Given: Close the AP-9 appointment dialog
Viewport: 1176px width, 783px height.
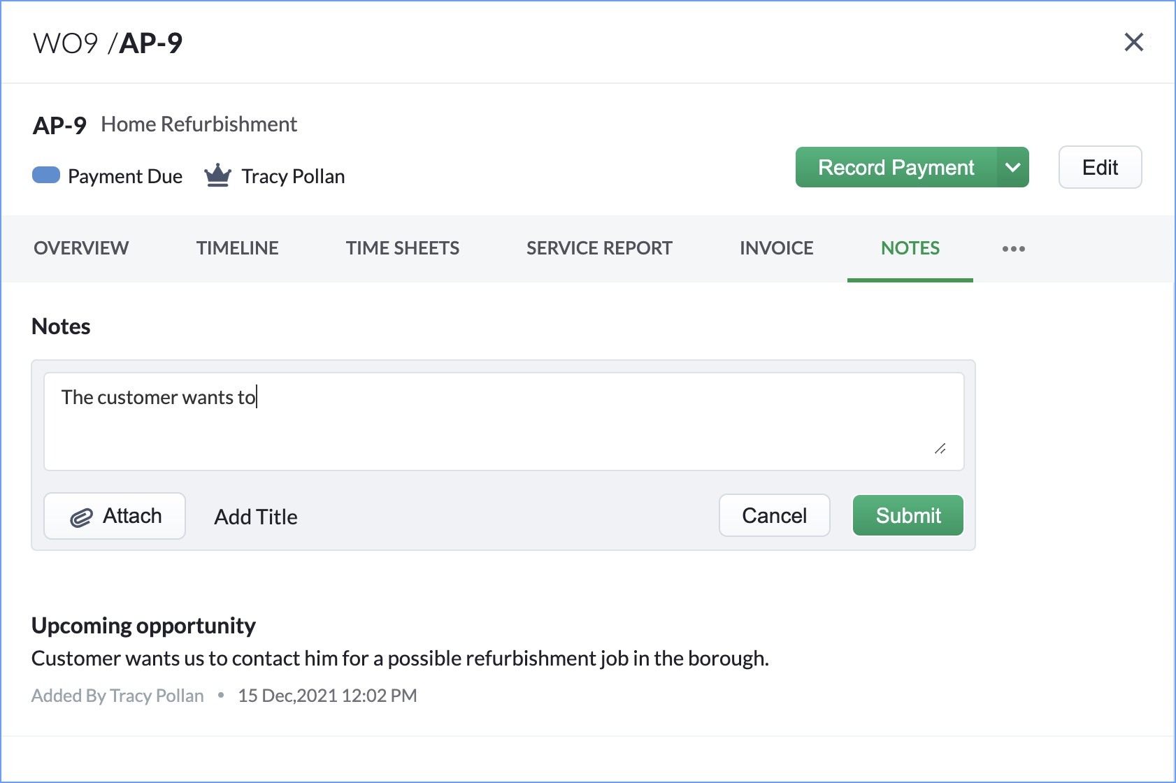Looking at the screenshot, I should click(x=1133, y=43).
